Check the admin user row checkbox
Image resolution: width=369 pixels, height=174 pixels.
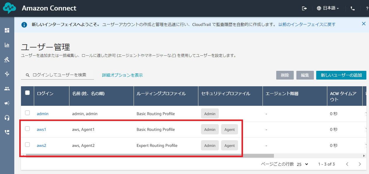click(x=27, y=113)
